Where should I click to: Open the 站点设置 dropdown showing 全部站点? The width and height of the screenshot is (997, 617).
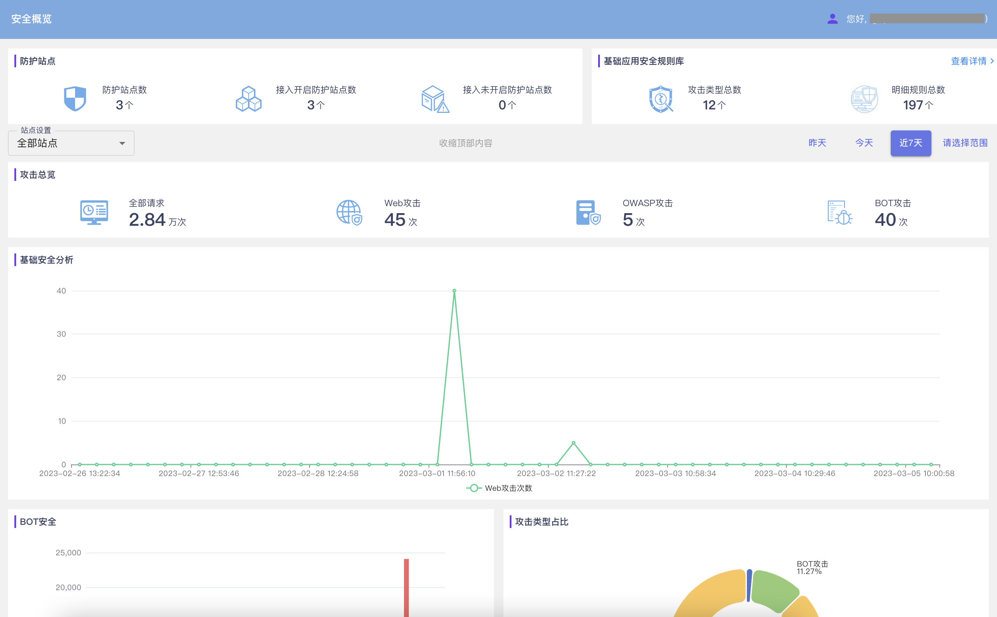71,143
